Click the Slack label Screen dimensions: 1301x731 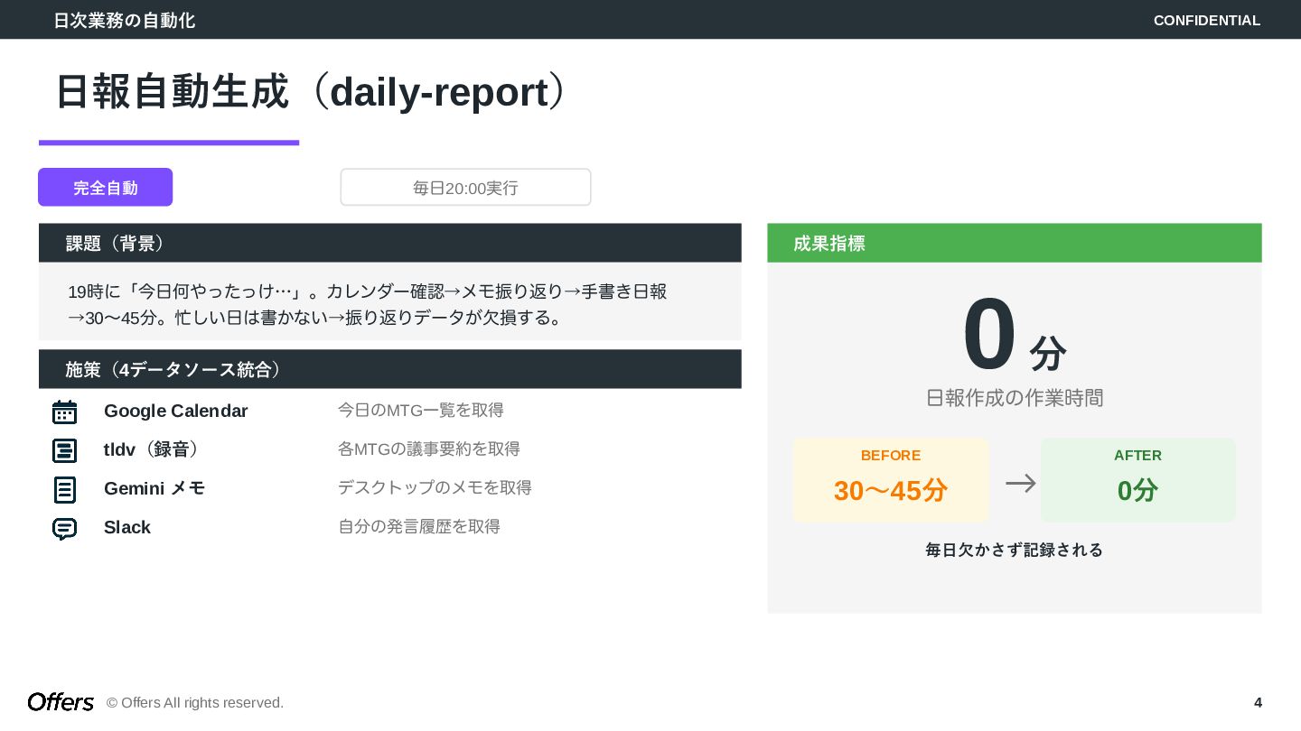127,527
